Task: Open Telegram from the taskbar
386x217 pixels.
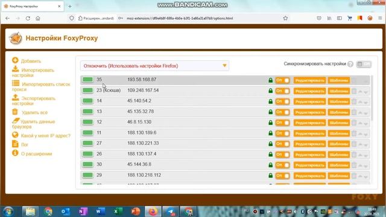Action: coord(170,212)
